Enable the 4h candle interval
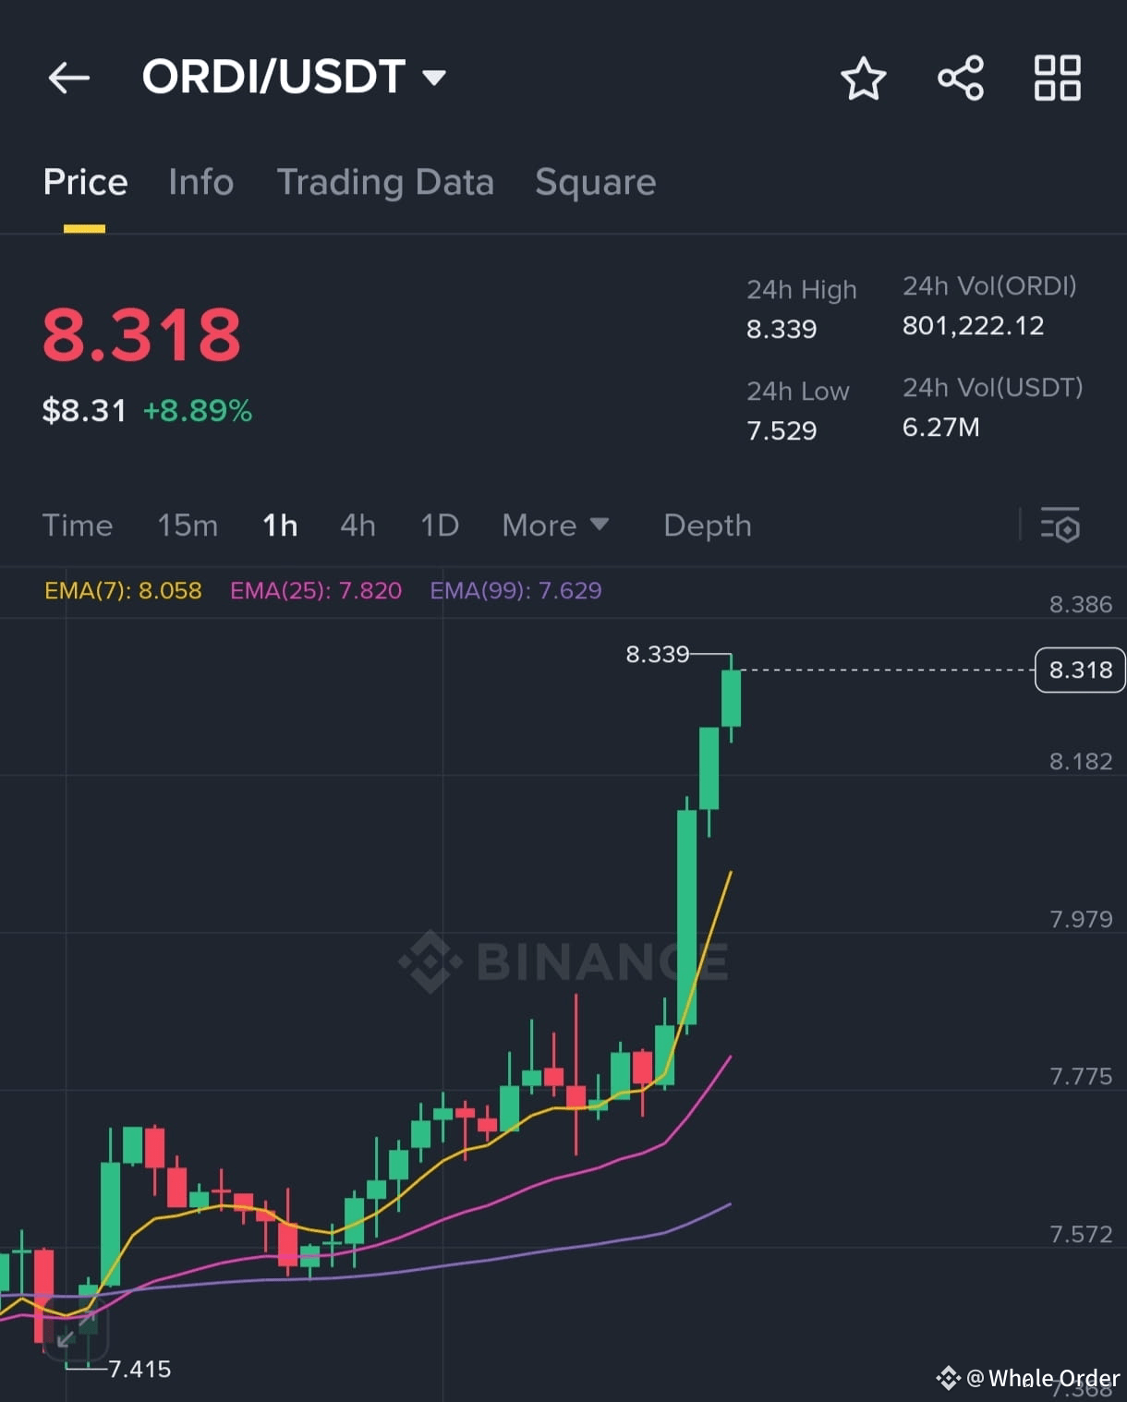This screenshot has width=1127, height=1402. click(x=357, y=526)
